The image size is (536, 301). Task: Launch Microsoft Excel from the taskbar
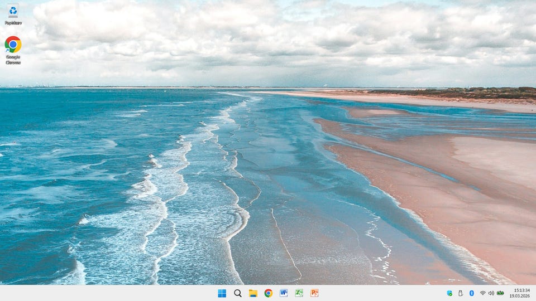pyautogui.click(x=299, y=293)
